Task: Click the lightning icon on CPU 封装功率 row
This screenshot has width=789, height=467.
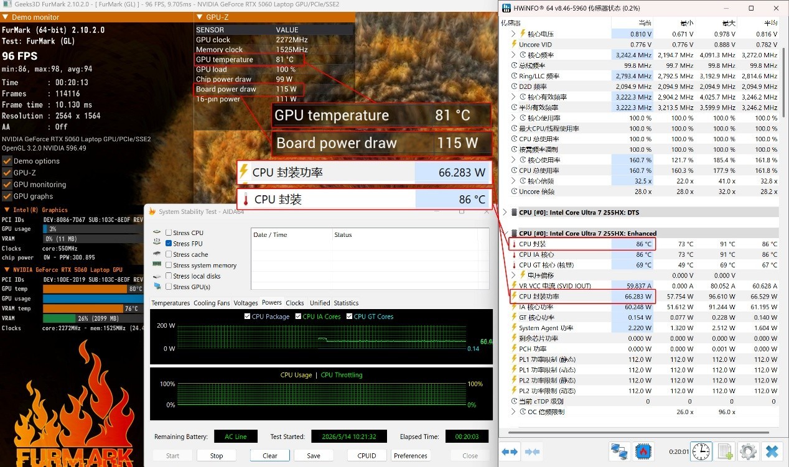Action: (514, 297)
